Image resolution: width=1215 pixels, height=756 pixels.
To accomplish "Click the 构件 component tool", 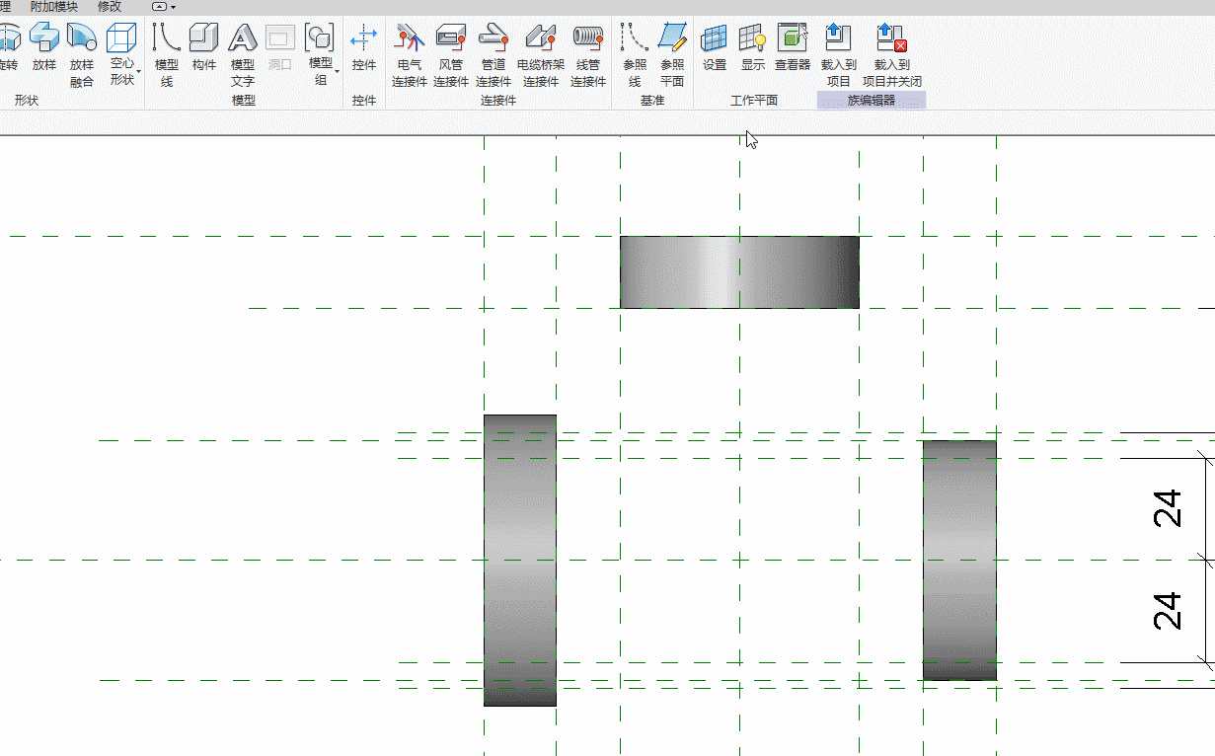I will click(x=204, y=47).
